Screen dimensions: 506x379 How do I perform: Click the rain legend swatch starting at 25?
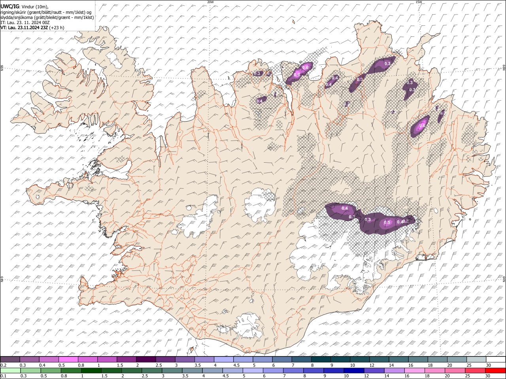coord(475,370)
